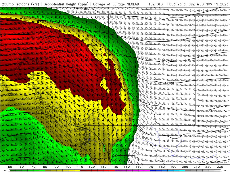
Task: Click the 60 value on the color scale
Action: (22, 167)
